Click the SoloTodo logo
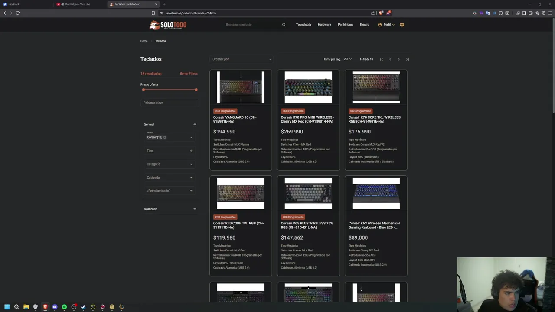Viewport: 555px width, 312px height. click(168, 25)
